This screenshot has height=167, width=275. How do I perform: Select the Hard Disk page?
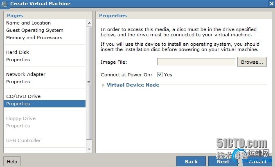point(18,52)
